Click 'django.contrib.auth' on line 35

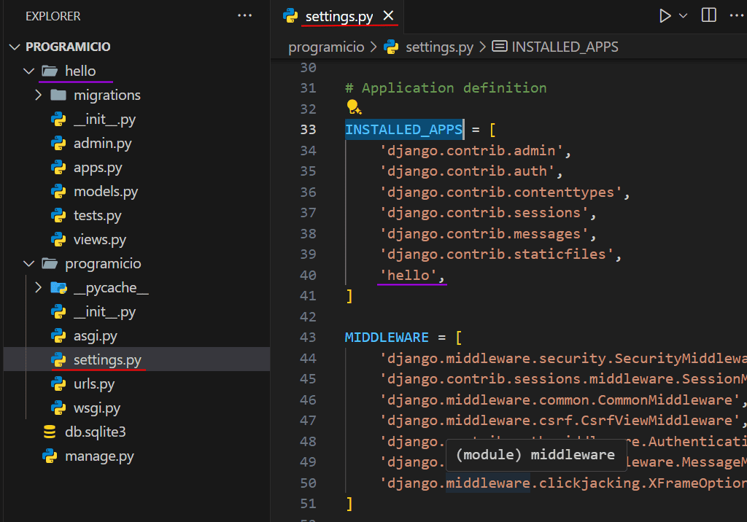coord(468,171)
